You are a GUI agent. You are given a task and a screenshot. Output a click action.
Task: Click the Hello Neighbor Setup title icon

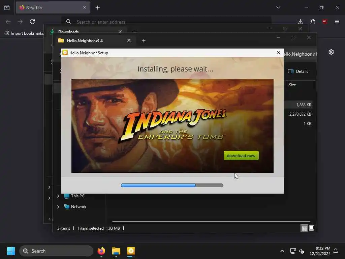point(65,53)
